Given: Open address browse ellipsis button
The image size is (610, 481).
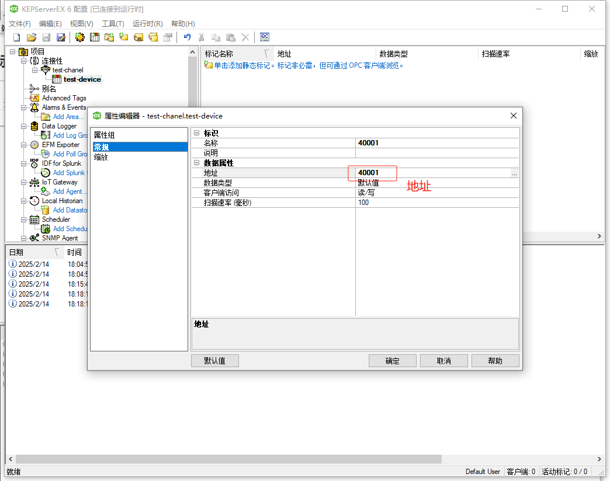Looking at the screenshot, I should point(514,173).
